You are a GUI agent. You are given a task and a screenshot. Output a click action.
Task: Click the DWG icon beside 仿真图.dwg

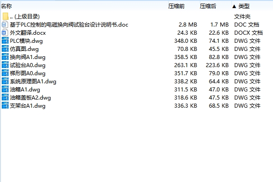pyautogui.click(x=5, y=49)
